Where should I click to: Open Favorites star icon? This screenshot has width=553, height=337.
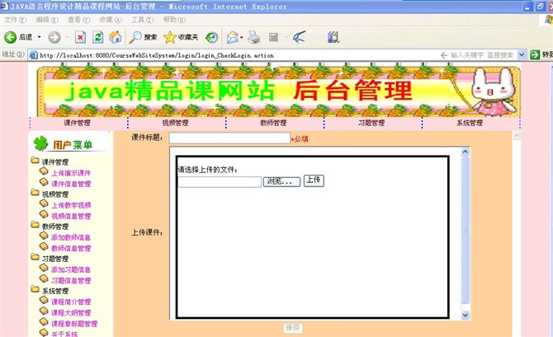[x=170, y=37]
